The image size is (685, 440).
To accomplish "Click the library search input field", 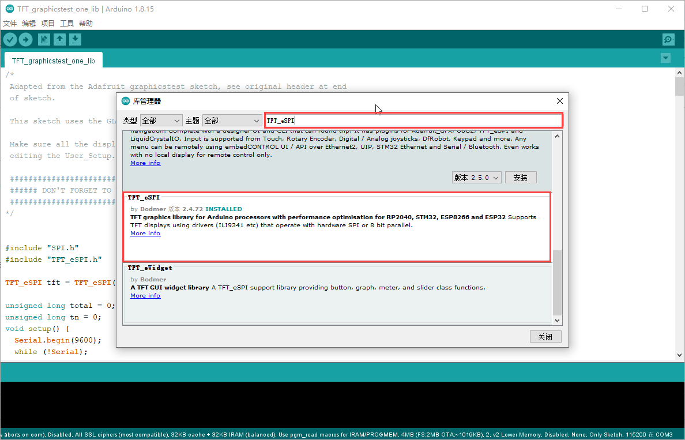I will coord(413,120).
